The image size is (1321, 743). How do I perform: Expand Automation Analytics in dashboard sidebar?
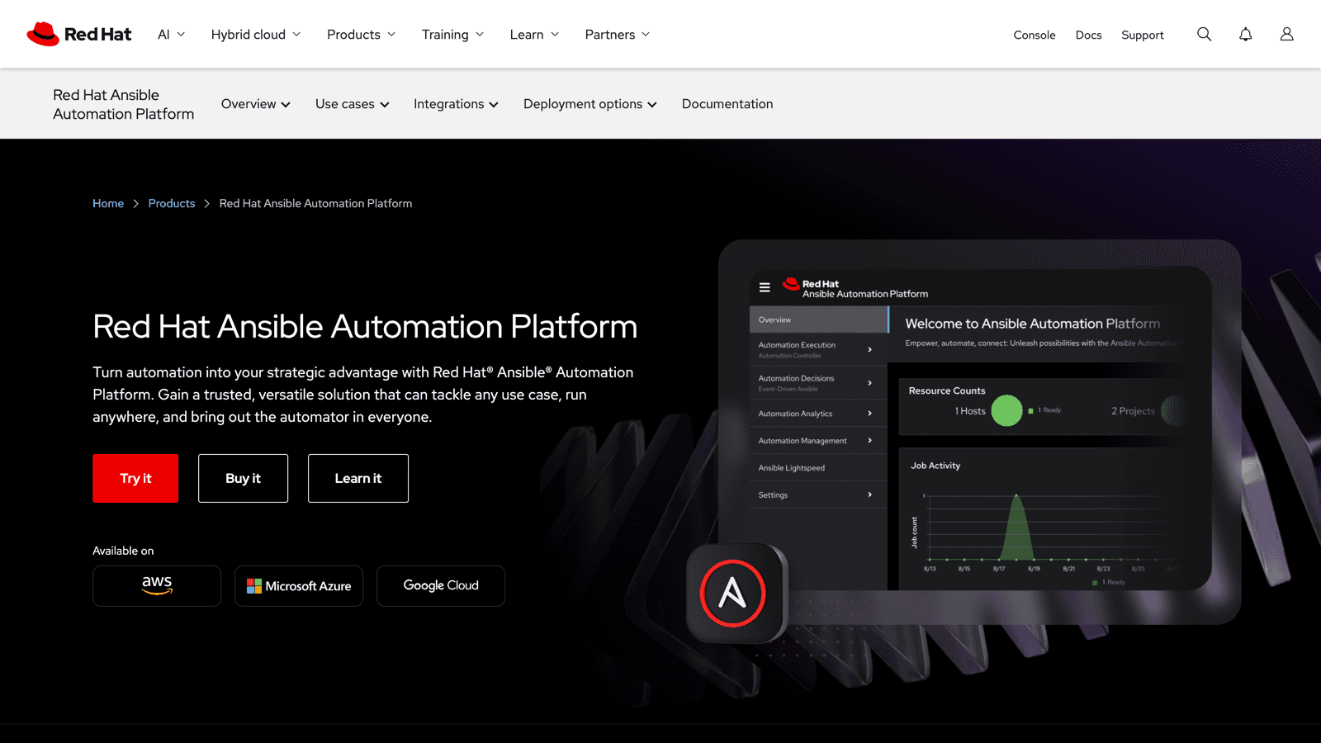point(818,414)
